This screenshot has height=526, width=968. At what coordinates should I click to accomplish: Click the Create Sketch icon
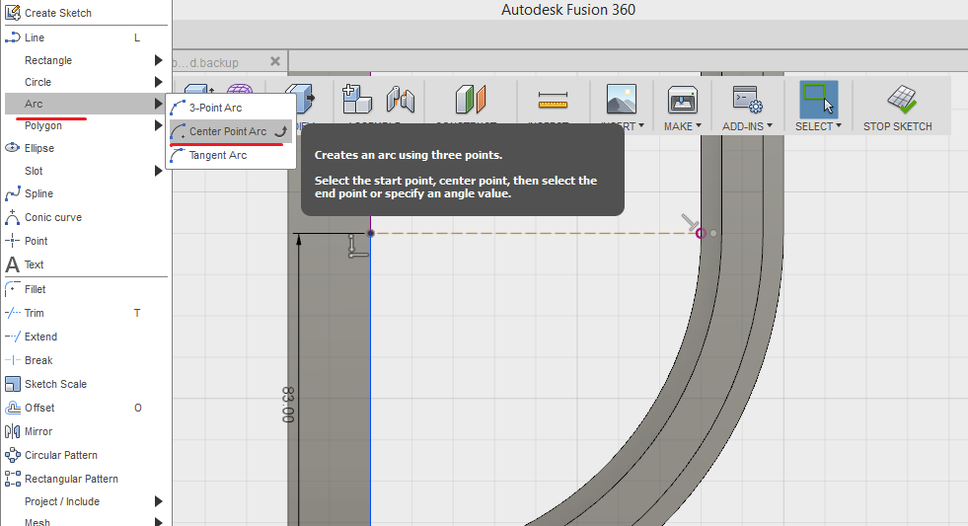[13, 13]
